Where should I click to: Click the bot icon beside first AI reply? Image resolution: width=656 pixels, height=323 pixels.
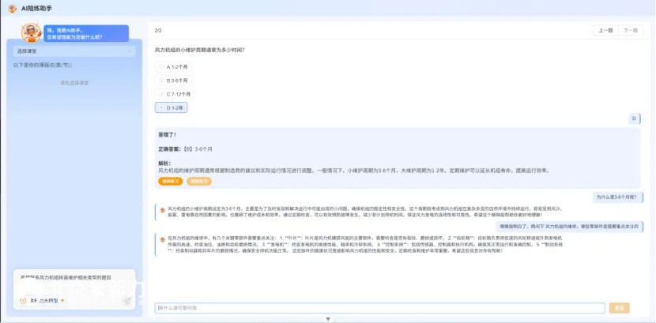tap(162, 209)
